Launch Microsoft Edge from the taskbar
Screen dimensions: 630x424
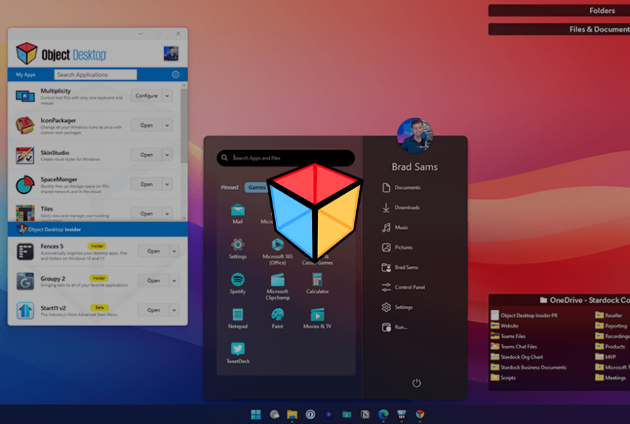(x=383, y=414)
